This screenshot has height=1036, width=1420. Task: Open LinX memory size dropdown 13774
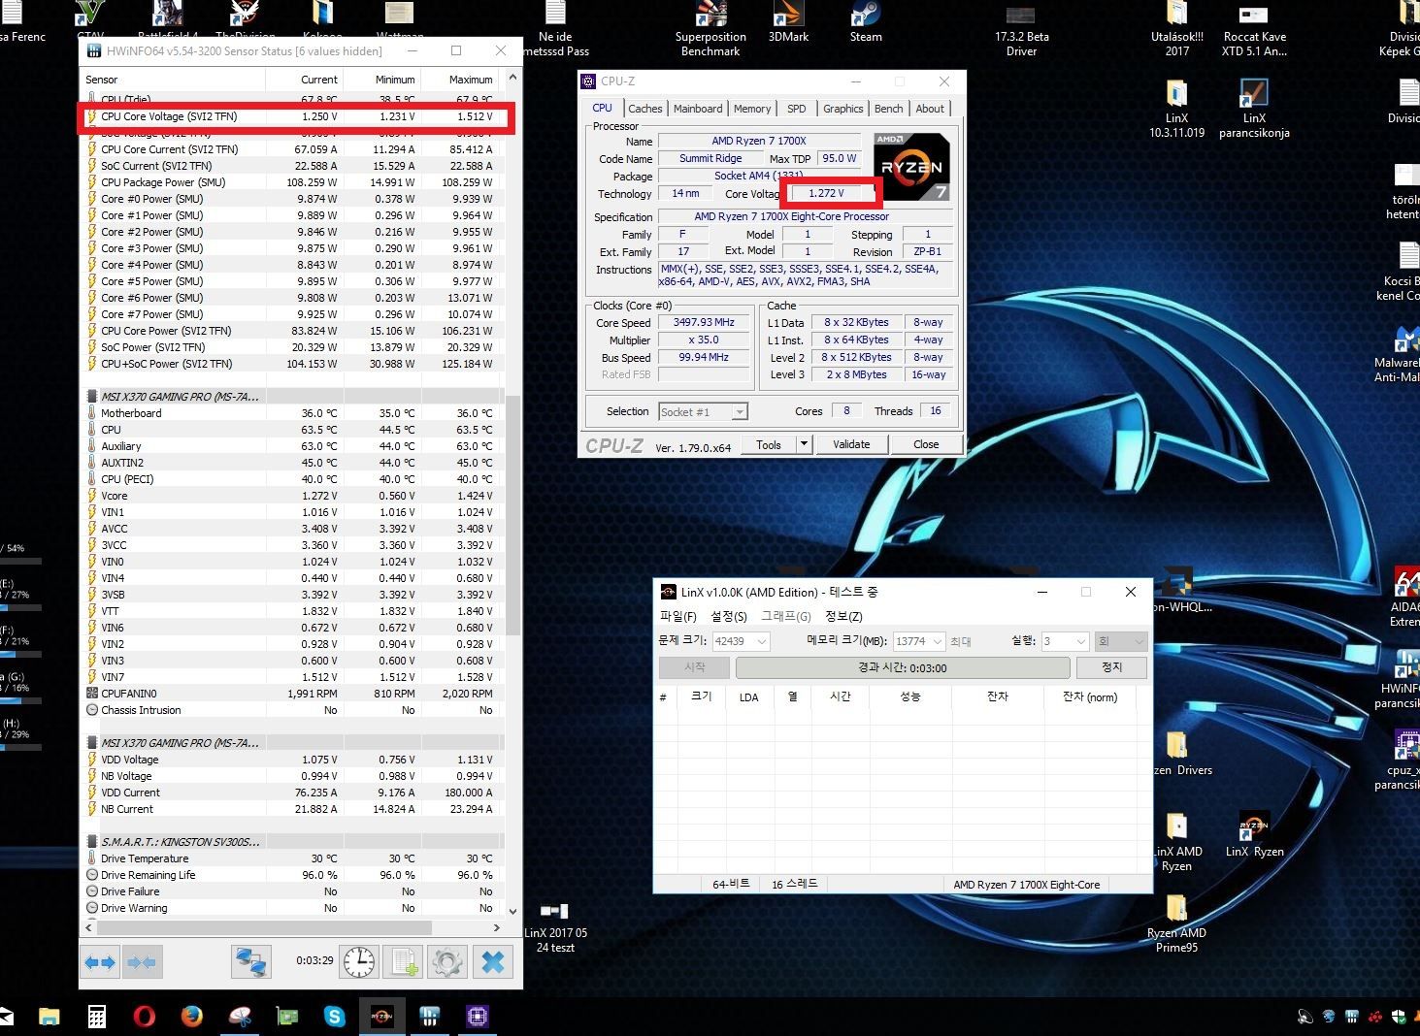coord(919,641)
